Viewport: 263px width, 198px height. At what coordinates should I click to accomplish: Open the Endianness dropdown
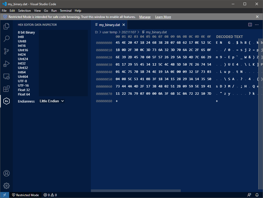tap(52, 101)
